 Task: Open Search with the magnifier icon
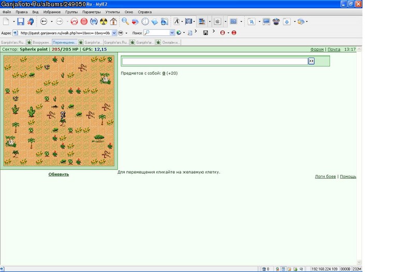point(125,21)
